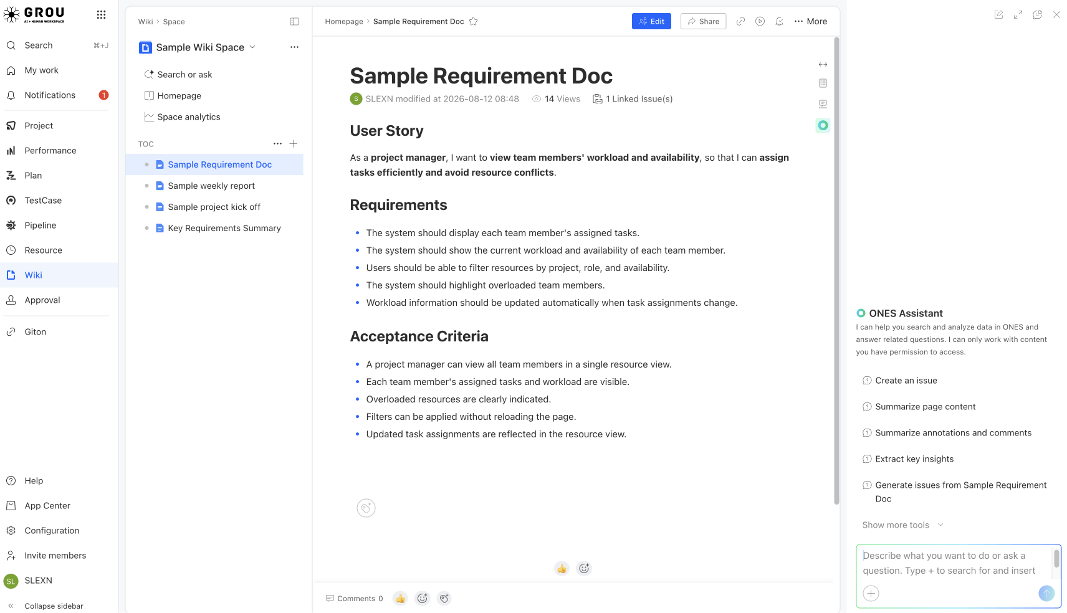Open the app launcher grid icon

click(101, 14)
